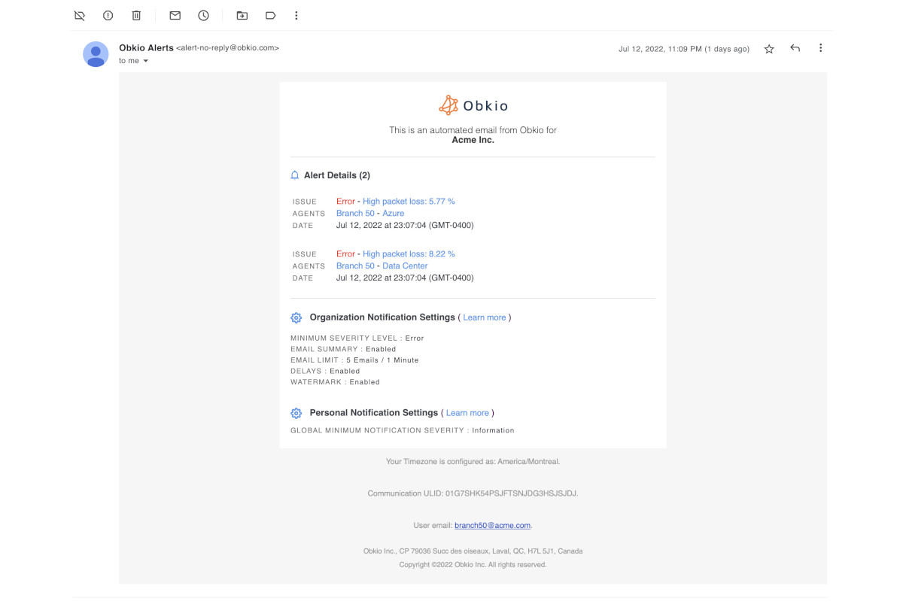Open Learn more for Personal Notification Settings

[x=467, y=412]
